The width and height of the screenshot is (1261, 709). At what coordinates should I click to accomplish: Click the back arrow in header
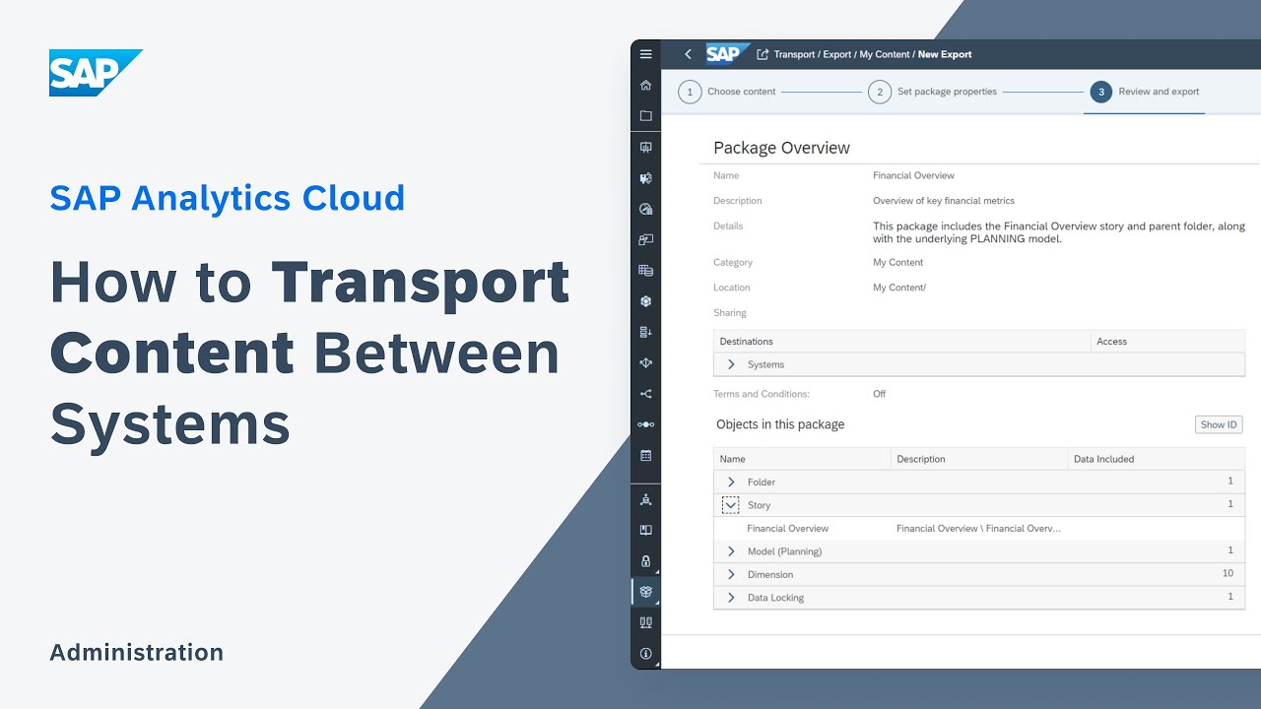click(x=688, y=54)
